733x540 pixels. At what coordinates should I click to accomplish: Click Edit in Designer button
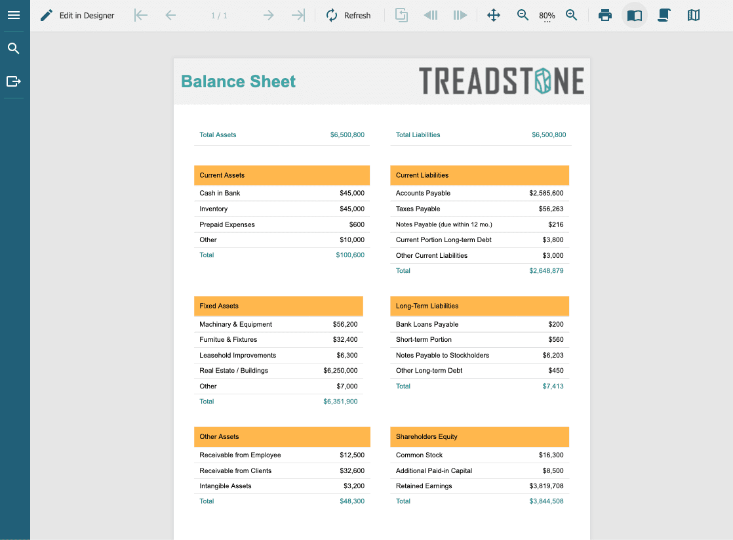point(77,16)
